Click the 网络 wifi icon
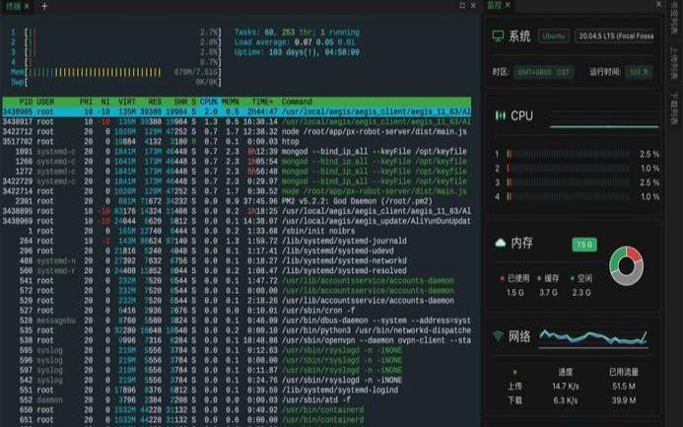Image resolution: width=683 pixels, height=427 pixels. (498, 336)
